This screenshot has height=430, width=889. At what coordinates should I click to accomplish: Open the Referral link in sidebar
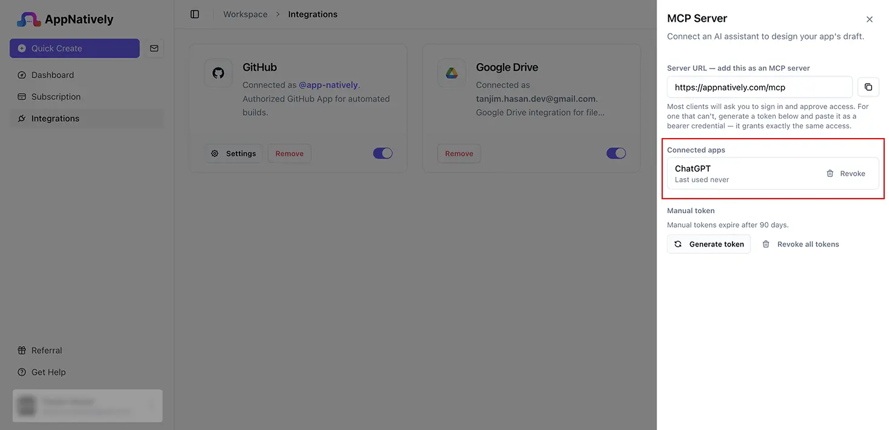(87, 351)
